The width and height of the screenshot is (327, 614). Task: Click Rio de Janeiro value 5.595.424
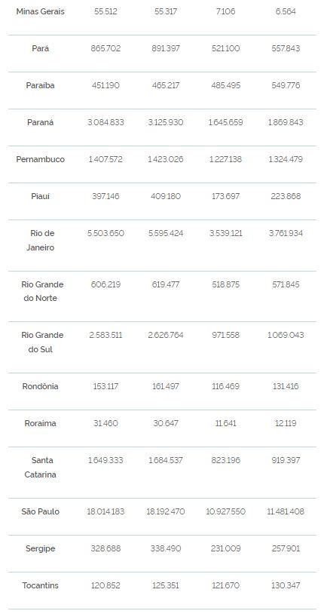[166, 233]
